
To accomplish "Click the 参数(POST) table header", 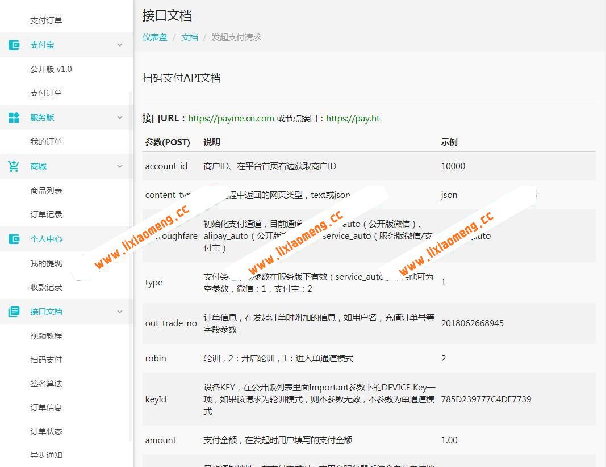I will tap(168, 142).
